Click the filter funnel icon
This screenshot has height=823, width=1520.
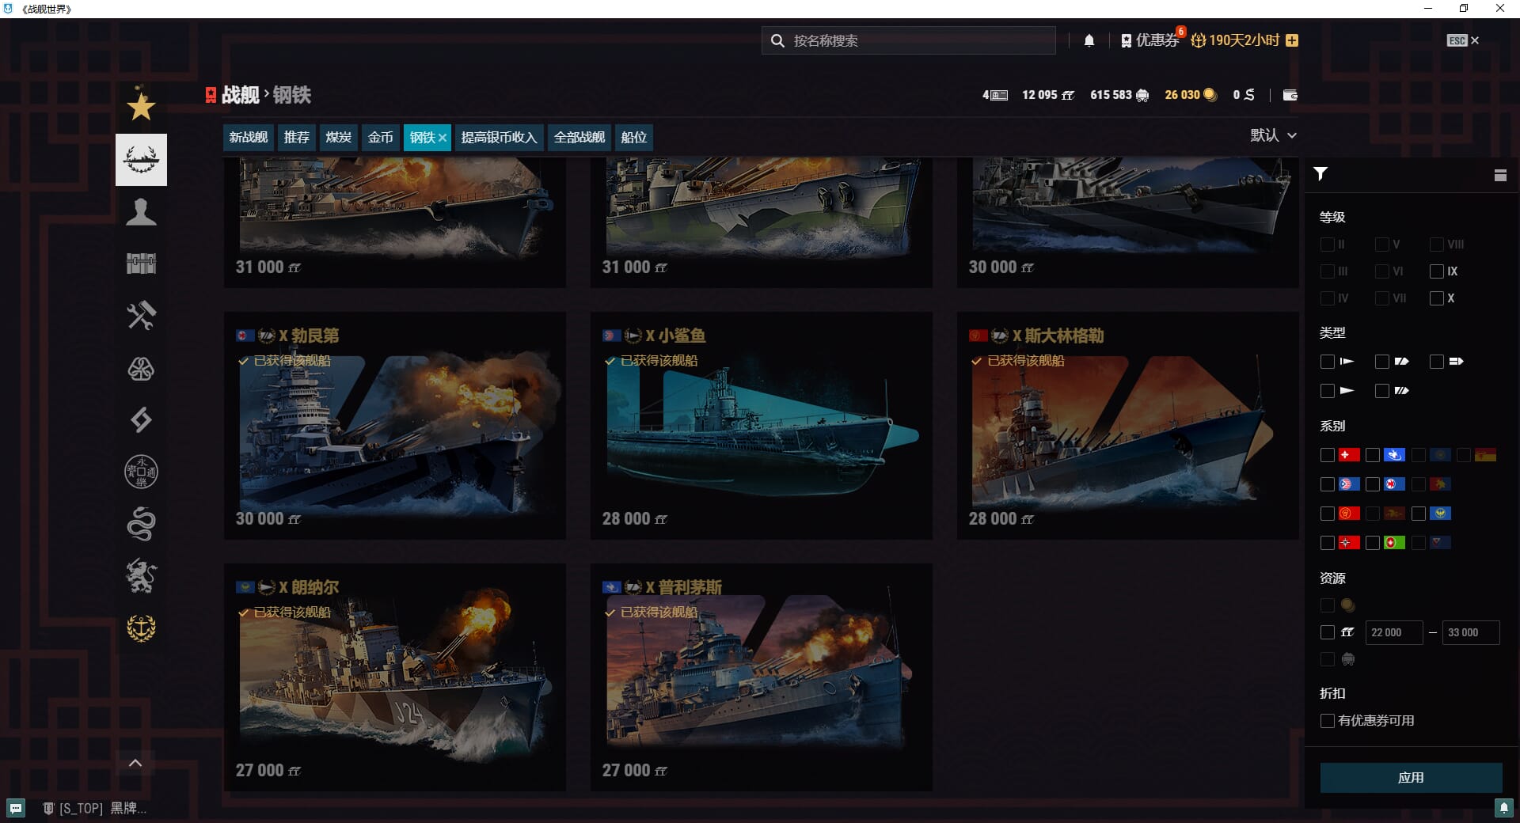[x=1320, y=174]
